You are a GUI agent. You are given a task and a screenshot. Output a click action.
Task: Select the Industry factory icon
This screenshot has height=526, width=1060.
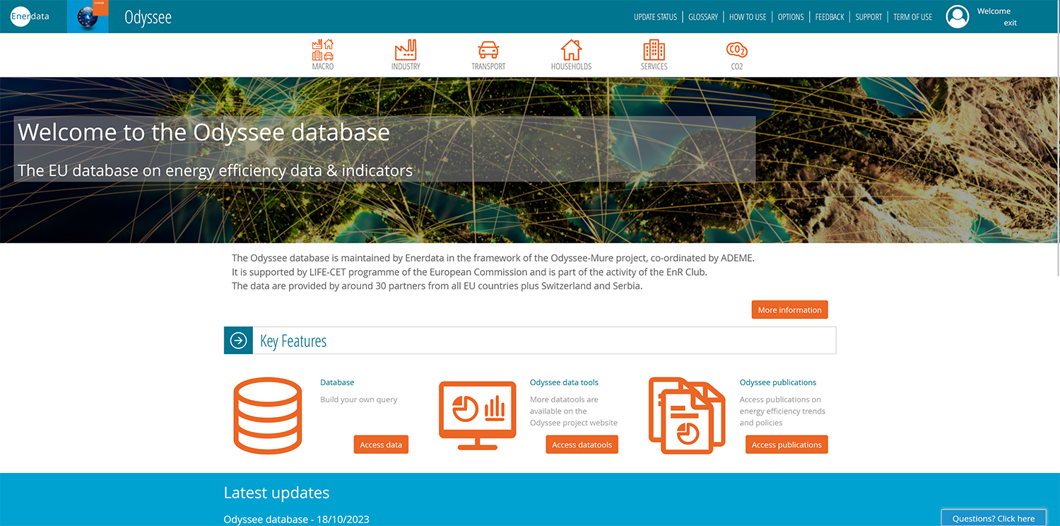coord(406,51)
